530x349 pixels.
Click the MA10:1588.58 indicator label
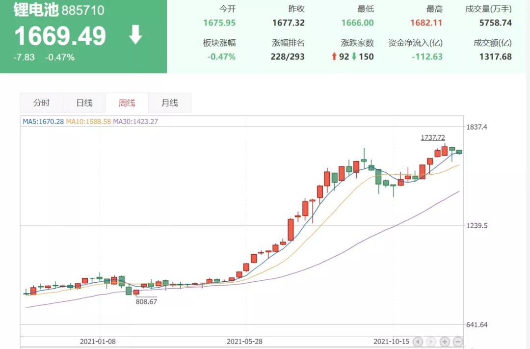[x=88, y=121]
